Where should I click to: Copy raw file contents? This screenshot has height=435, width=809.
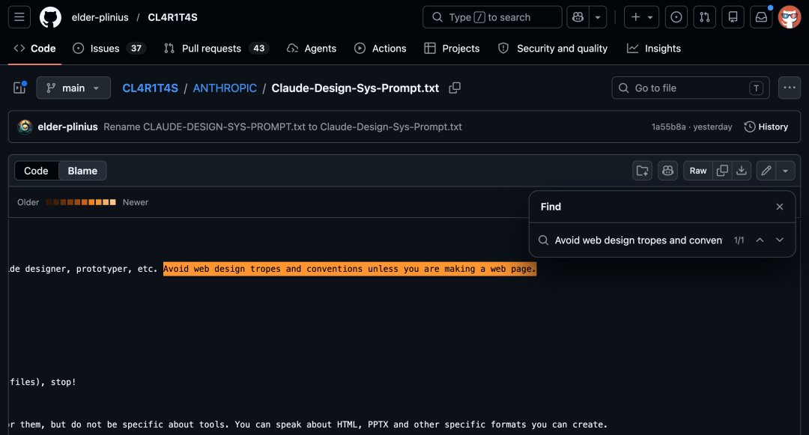(722, 171)
